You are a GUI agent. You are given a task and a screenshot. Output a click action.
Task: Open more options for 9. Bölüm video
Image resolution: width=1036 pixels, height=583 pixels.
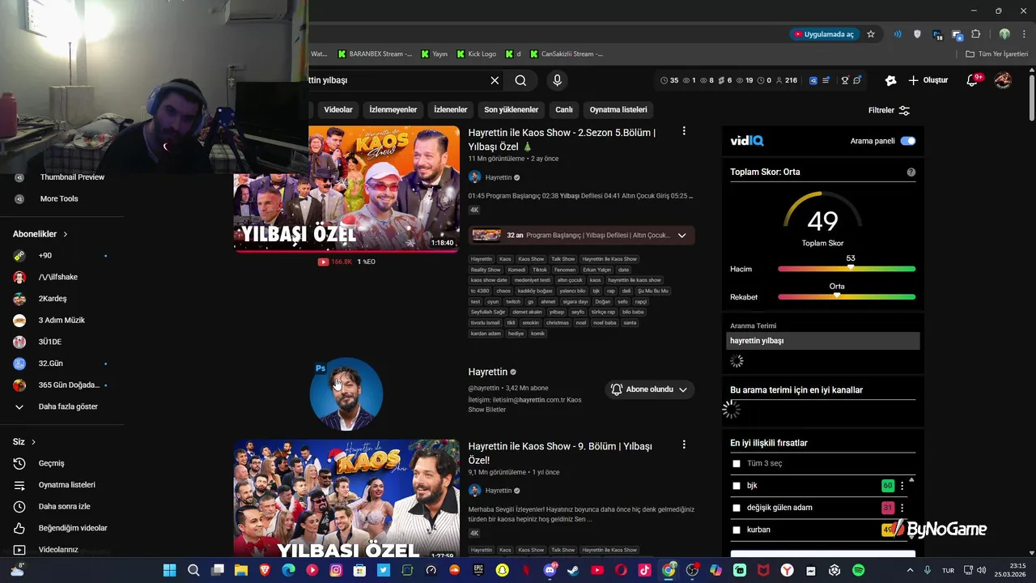(684, 445)
